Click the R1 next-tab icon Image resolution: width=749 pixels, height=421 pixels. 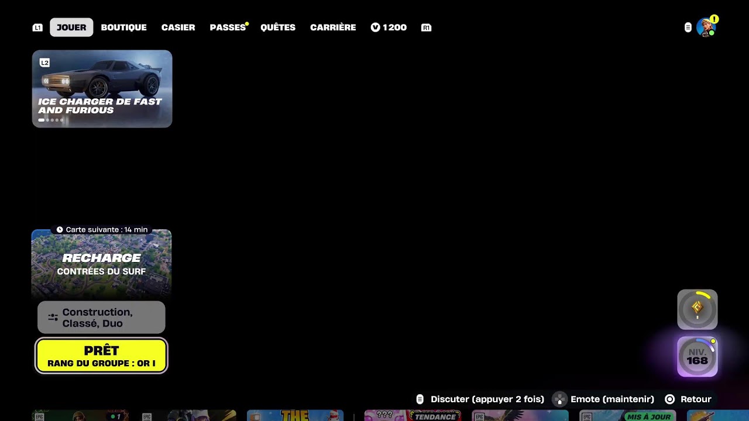(x=426, y=27)
